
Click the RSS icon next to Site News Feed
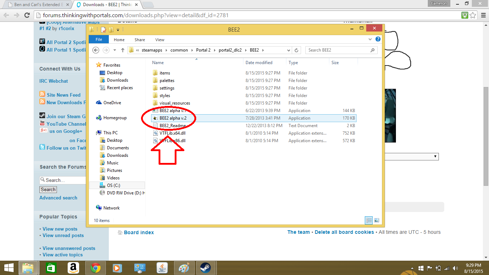(42, 95)
